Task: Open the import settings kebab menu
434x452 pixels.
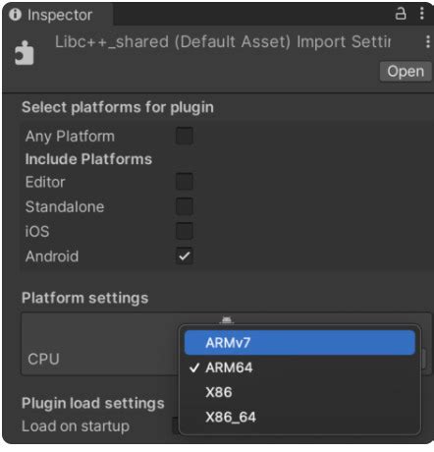Action: 428,42
